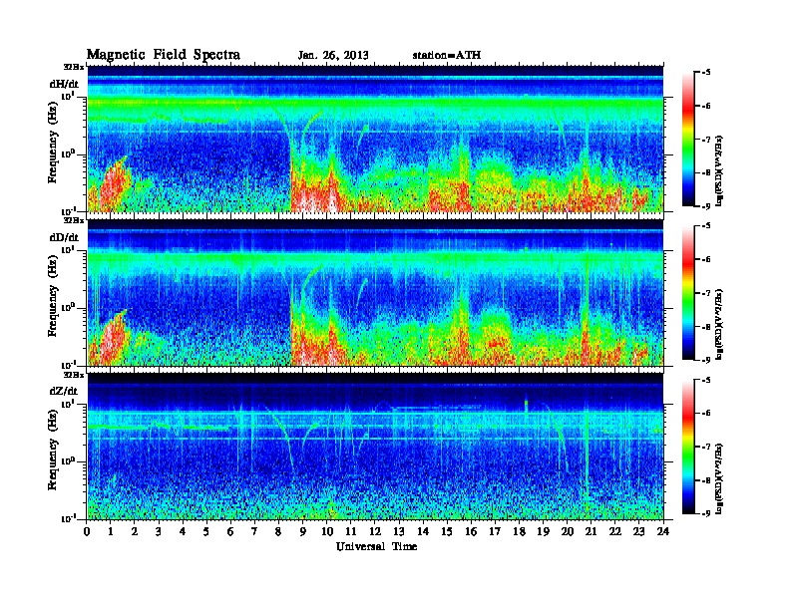790x610 pixels.
Task: Click inside the dD/dt spectrogram plot
Action: pos(375,292)
